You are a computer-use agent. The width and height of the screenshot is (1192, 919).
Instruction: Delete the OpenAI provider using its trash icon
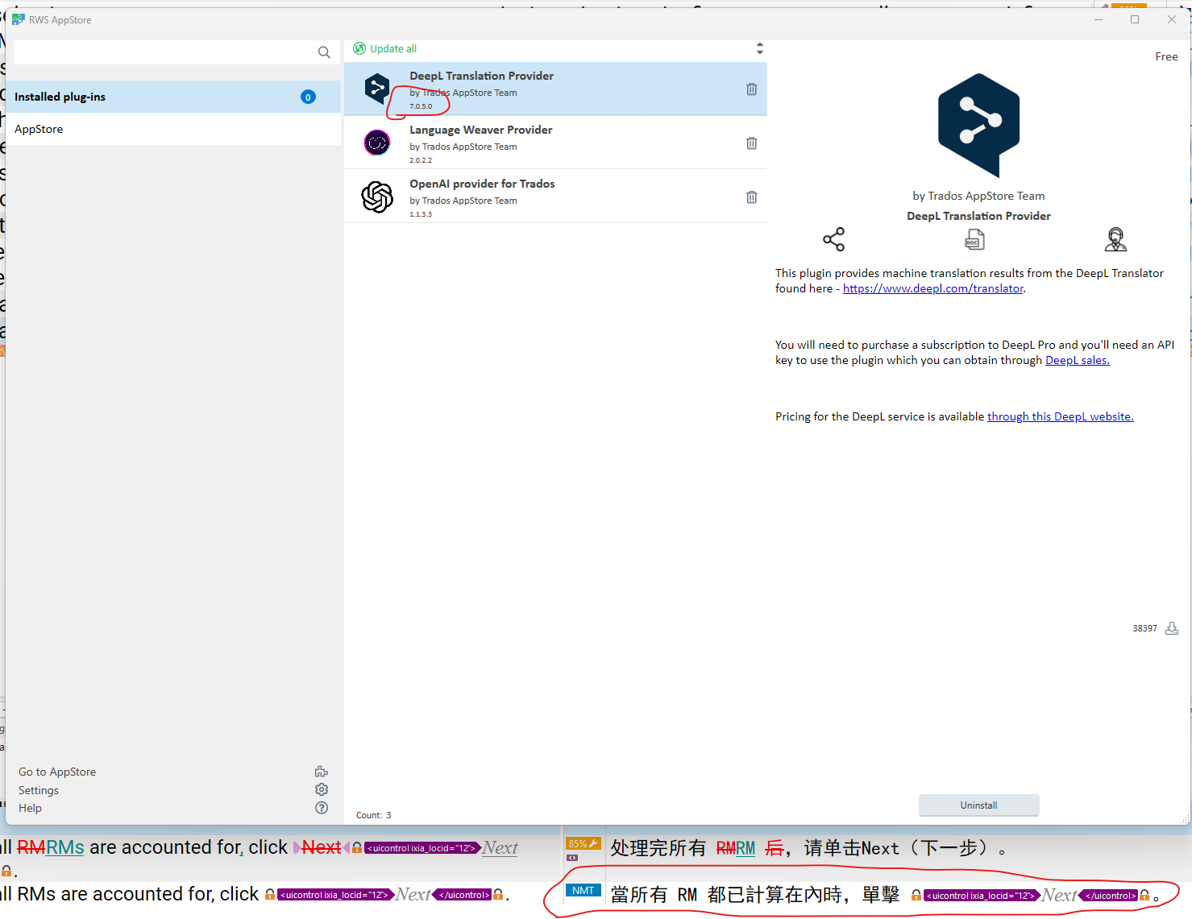751,197
